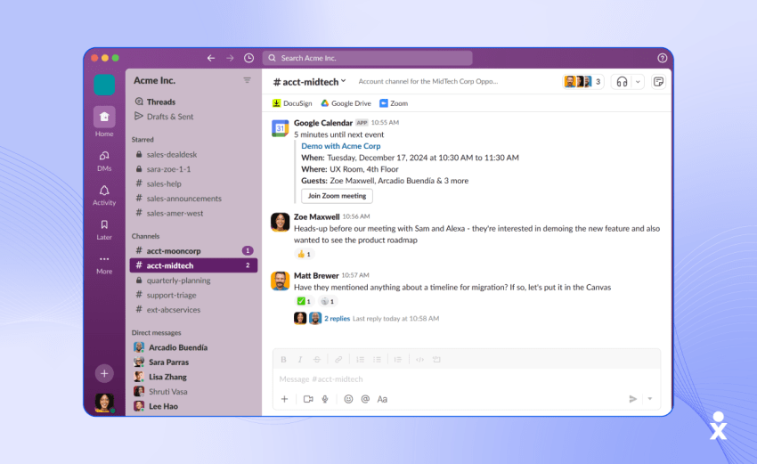Screen dimensions: 757x464
Task: Toggle italic formatting
Action: tap(300, 359)
